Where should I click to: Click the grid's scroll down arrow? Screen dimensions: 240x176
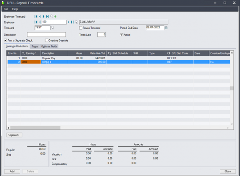click(x=232, y=124)
